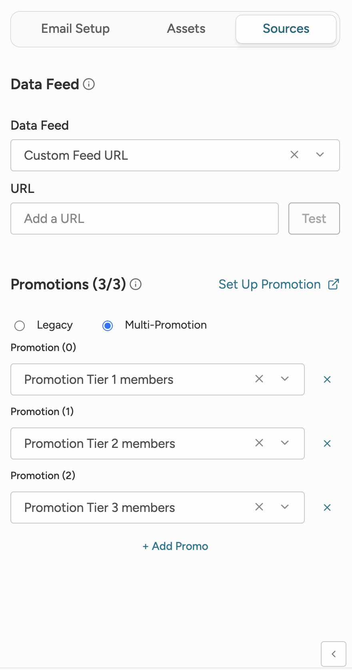Clear the Custom Feed URL selection

point(294,155)
